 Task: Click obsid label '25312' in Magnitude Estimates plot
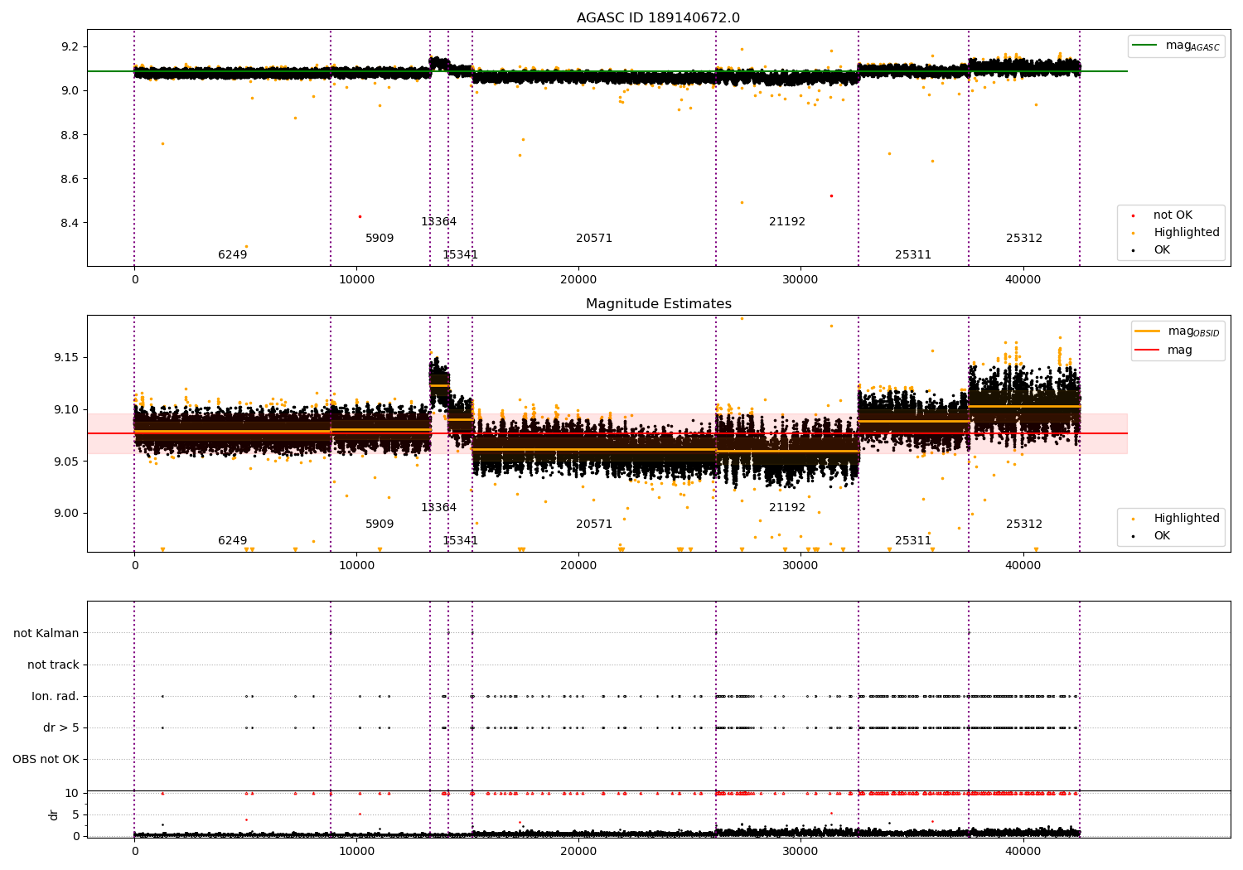(x=1024, y=524)
